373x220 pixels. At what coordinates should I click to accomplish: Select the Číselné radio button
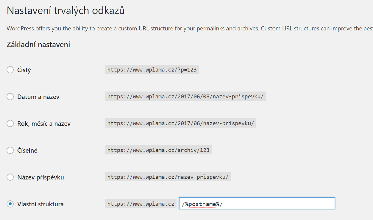click(10, 150)
